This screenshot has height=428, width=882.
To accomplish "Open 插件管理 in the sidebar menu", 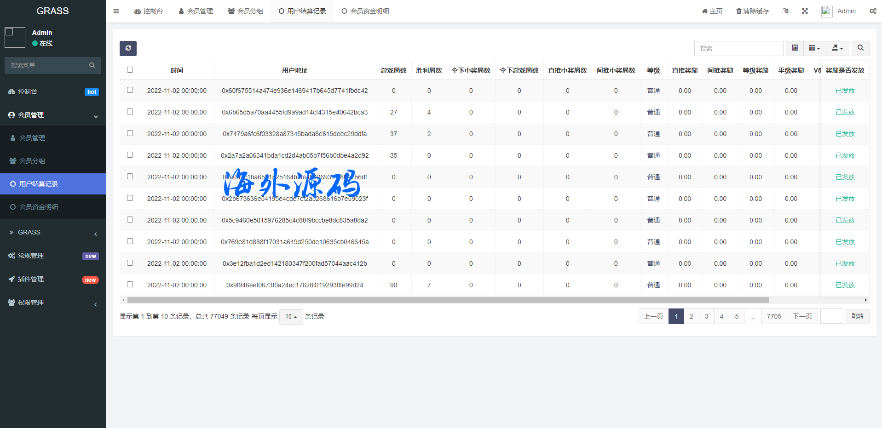I will tap(31, 279).
